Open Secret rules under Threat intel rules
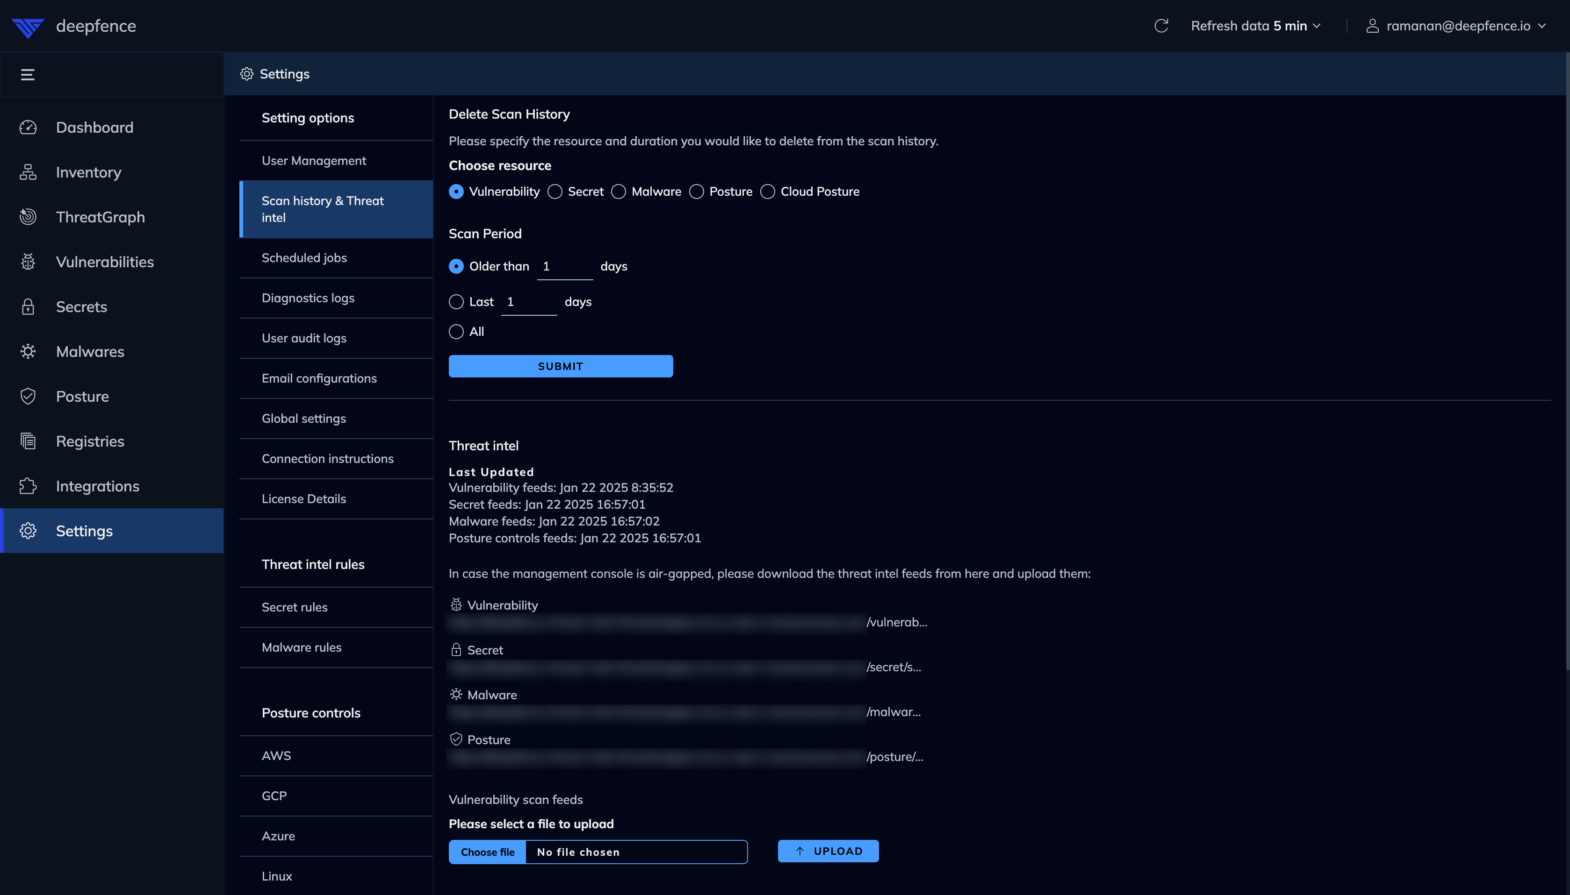Viewport: 1570px width, 895px height. point(336,607)
